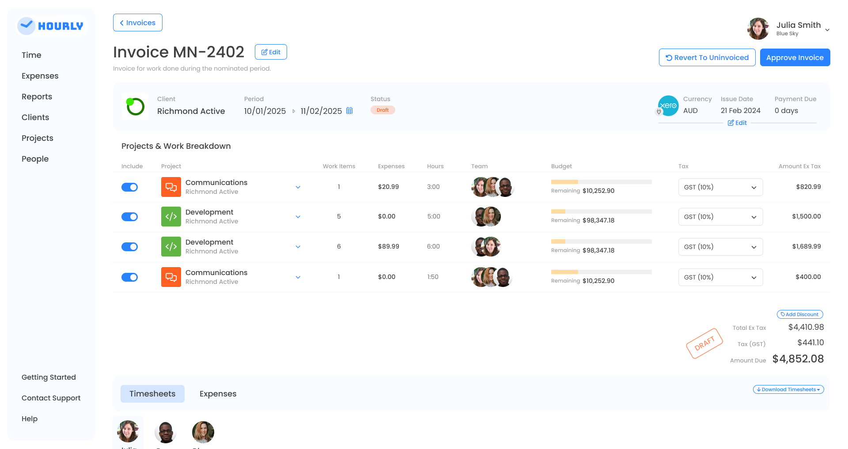The image size is (848, 449).
Task: Open the GST tax dropdown for the first Communications row
Action: coord(720,187)
